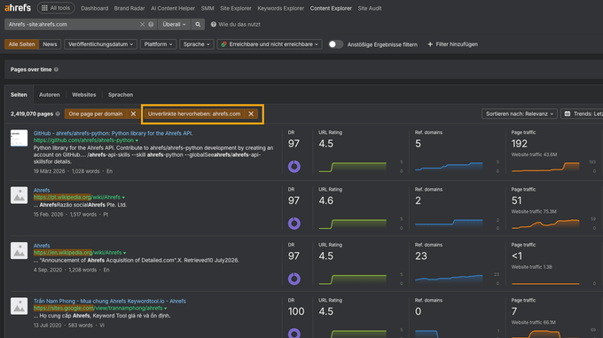This screenshot has width=603, height=338.
Task: Click the question mark beside Wie du das nutzt
Action: pos(214,24)
